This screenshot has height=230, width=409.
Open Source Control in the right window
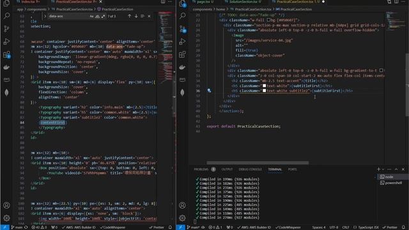pos(183,29)
